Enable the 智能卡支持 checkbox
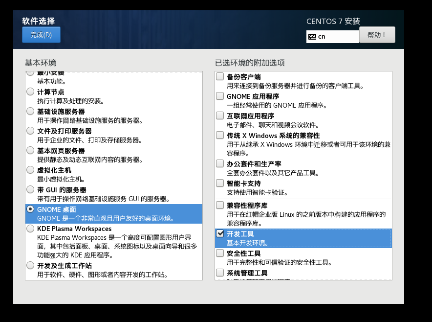Image resolution: width=432 pixels, height=322 pixels. 220,183
